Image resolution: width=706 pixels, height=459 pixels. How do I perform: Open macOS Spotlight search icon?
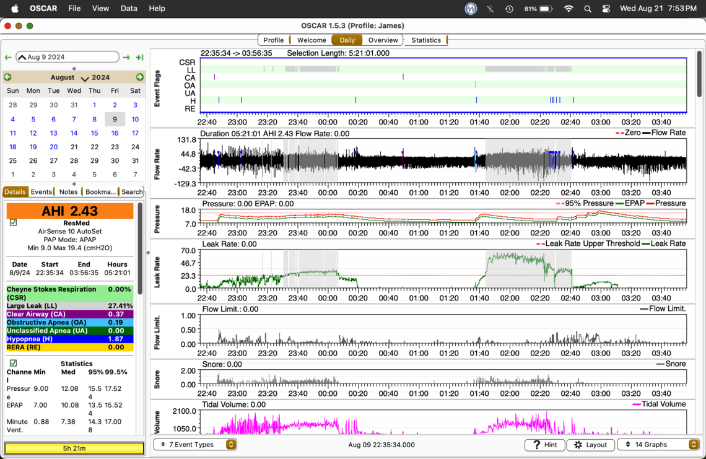click(587, 9)
